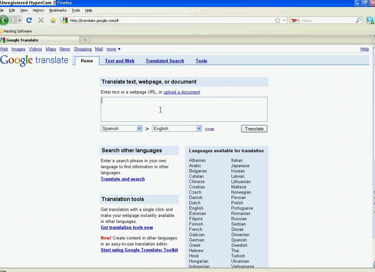Click the forward navigation arrow
Viewport: 375px width, 272px height.
click(x=13, y=20)
